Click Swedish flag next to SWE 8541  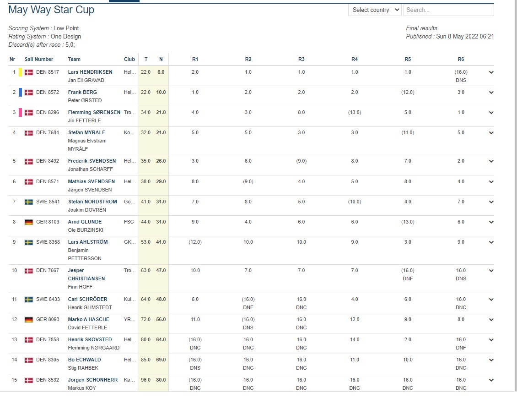coord(29,202)
